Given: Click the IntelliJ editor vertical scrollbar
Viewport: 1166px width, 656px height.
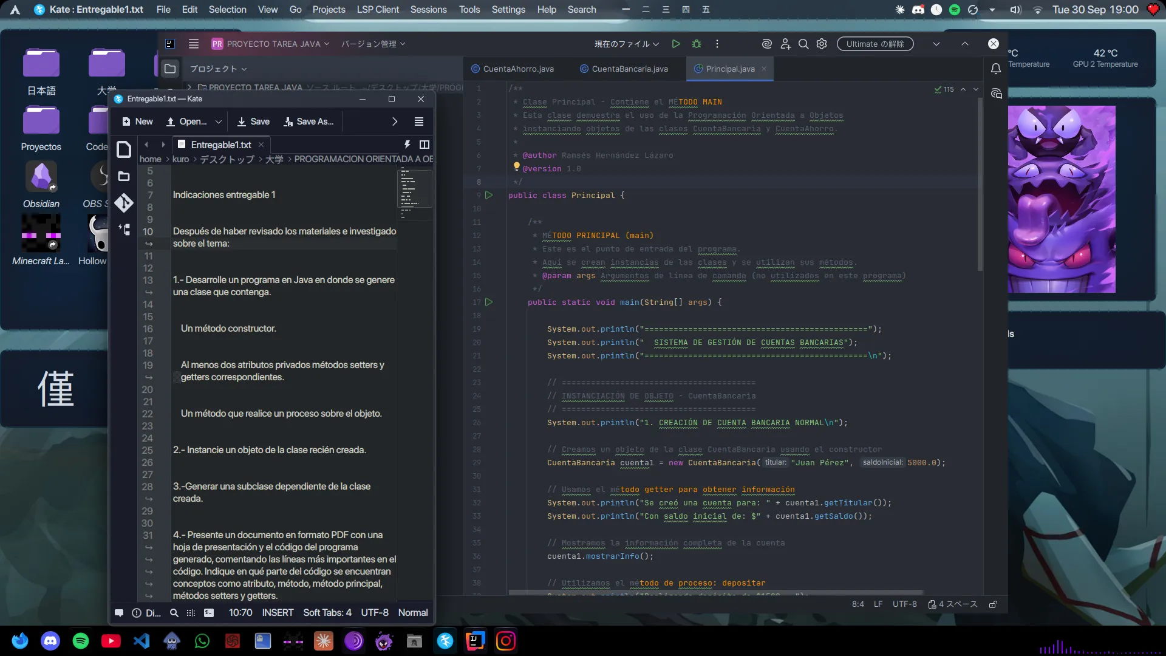Looking at the screenshot, I should point(980,182).
